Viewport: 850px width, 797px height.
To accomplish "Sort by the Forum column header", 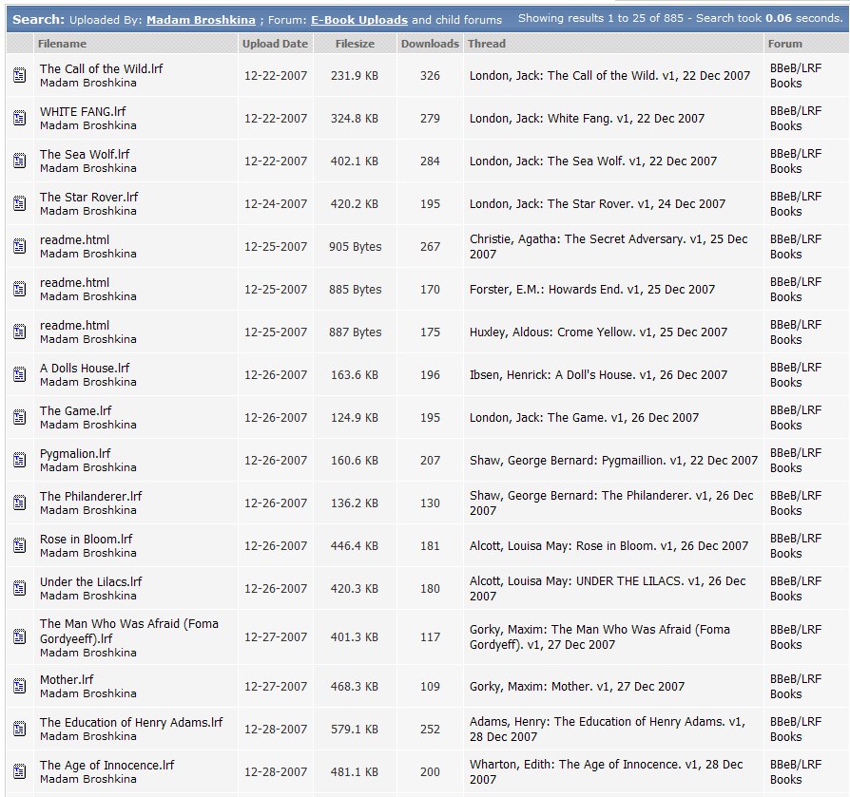I will click(785, 44).
